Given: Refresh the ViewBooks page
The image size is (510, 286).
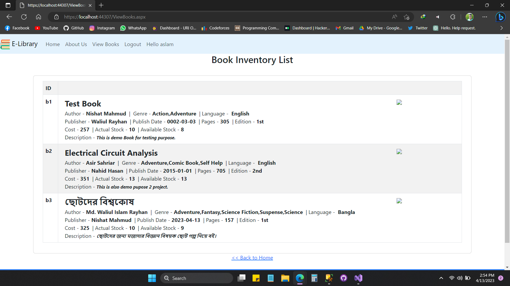Looking at the screenshot, I should click(x=24, y=17).
